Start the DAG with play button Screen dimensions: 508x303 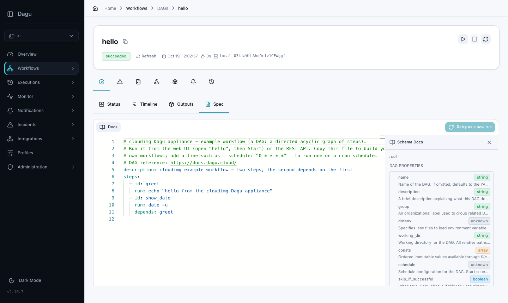[x=463, y=39]
